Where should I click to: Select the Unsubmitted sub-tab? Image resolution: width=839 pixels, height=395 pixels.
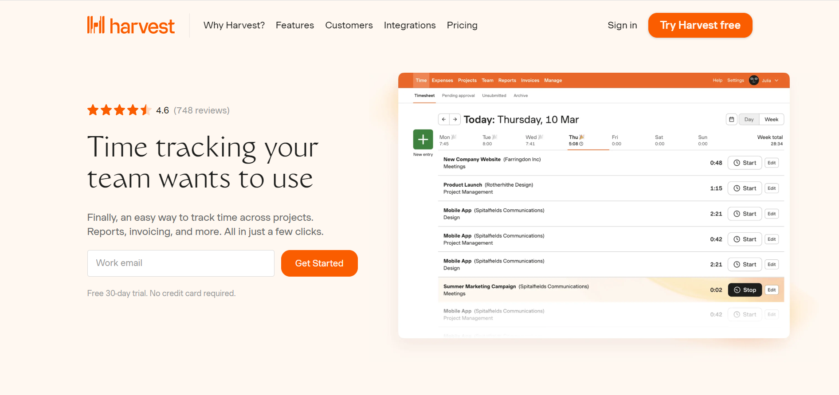[494, 96]
